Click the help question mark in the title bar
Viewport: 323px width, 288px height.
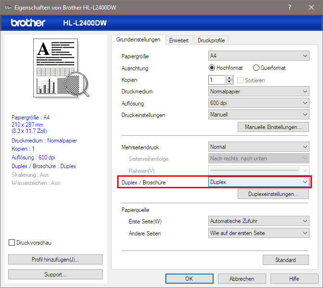coord(290,7)
